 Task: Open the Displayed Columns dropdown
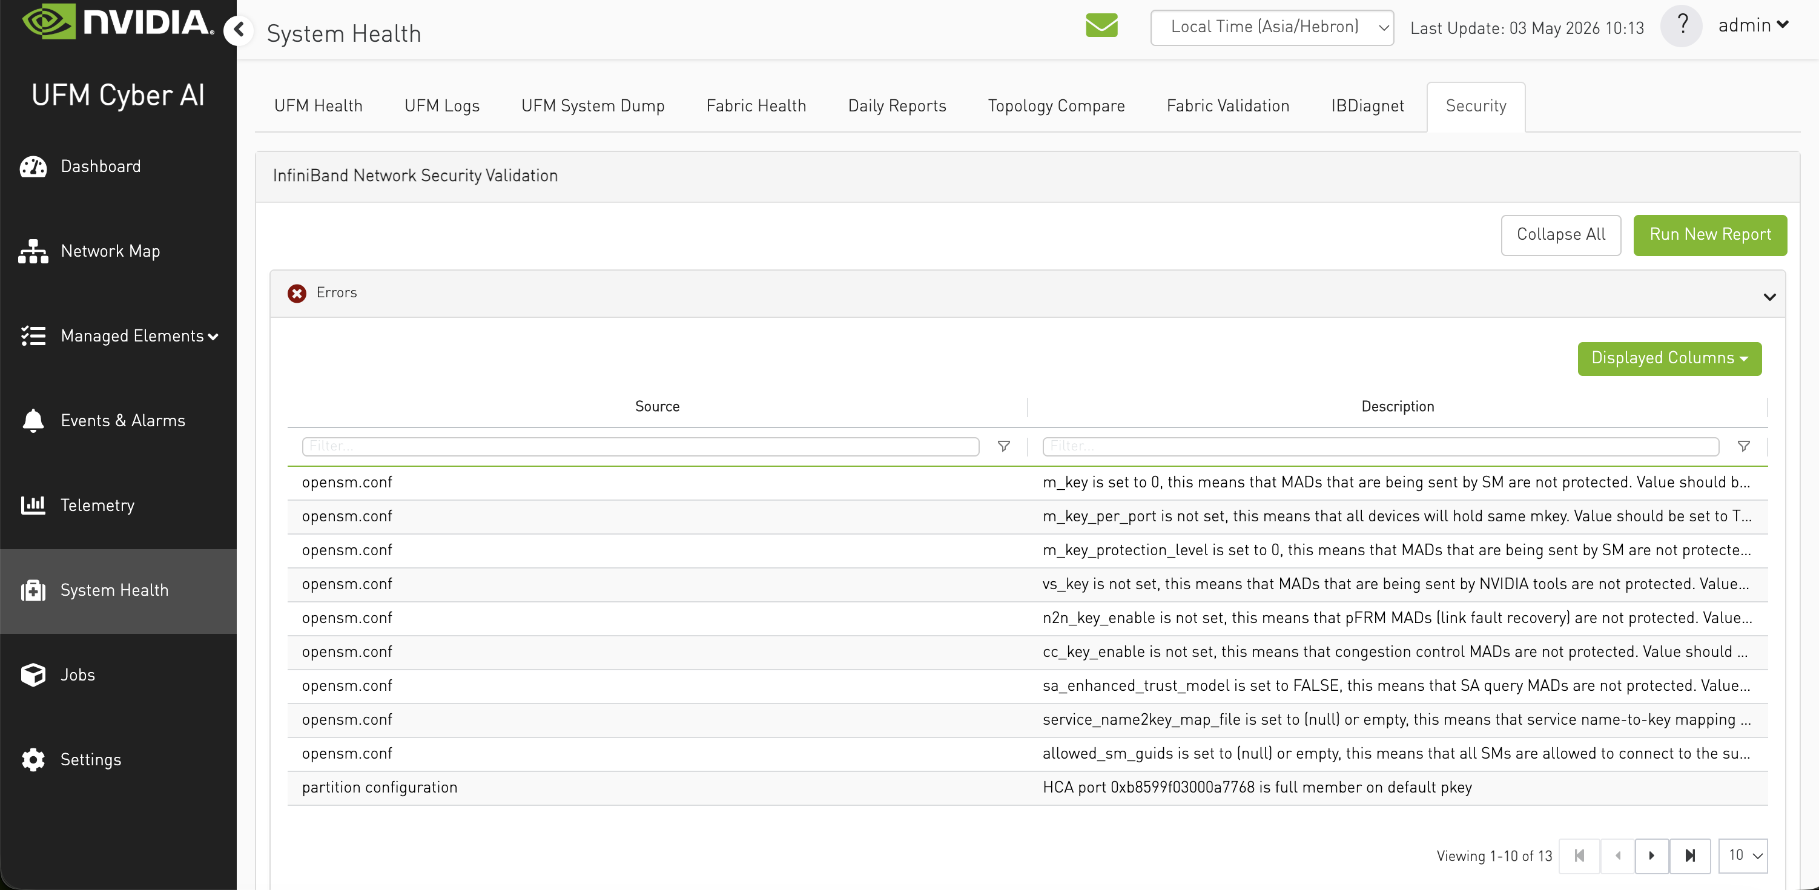(1669, 358)
